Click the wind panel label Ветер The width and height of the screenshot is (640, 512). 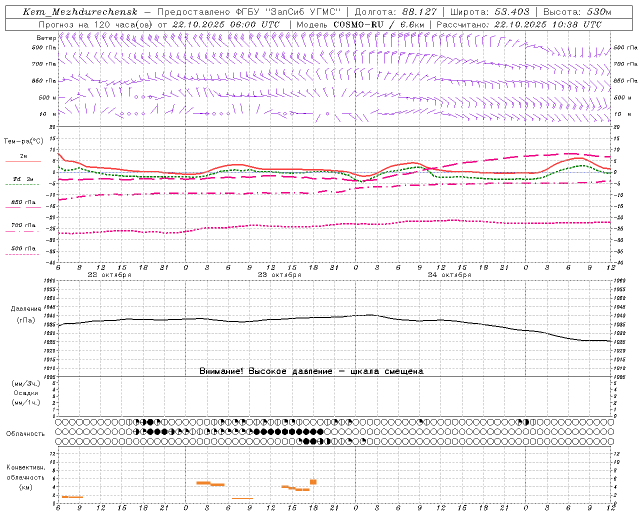click(x=46, y=38)
